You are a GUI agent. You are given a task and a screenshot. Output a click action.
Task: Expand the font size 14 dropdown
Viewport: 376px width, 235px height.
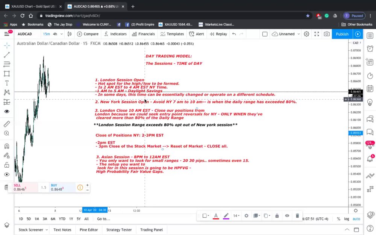point(237,216)
